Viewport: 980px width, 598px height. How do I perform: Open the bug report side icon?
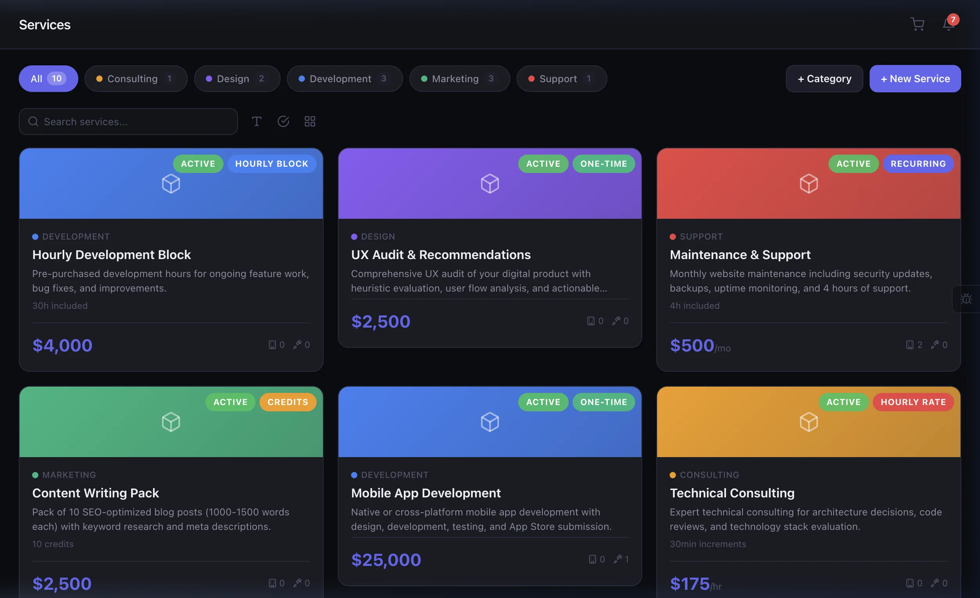coord(966,299)
